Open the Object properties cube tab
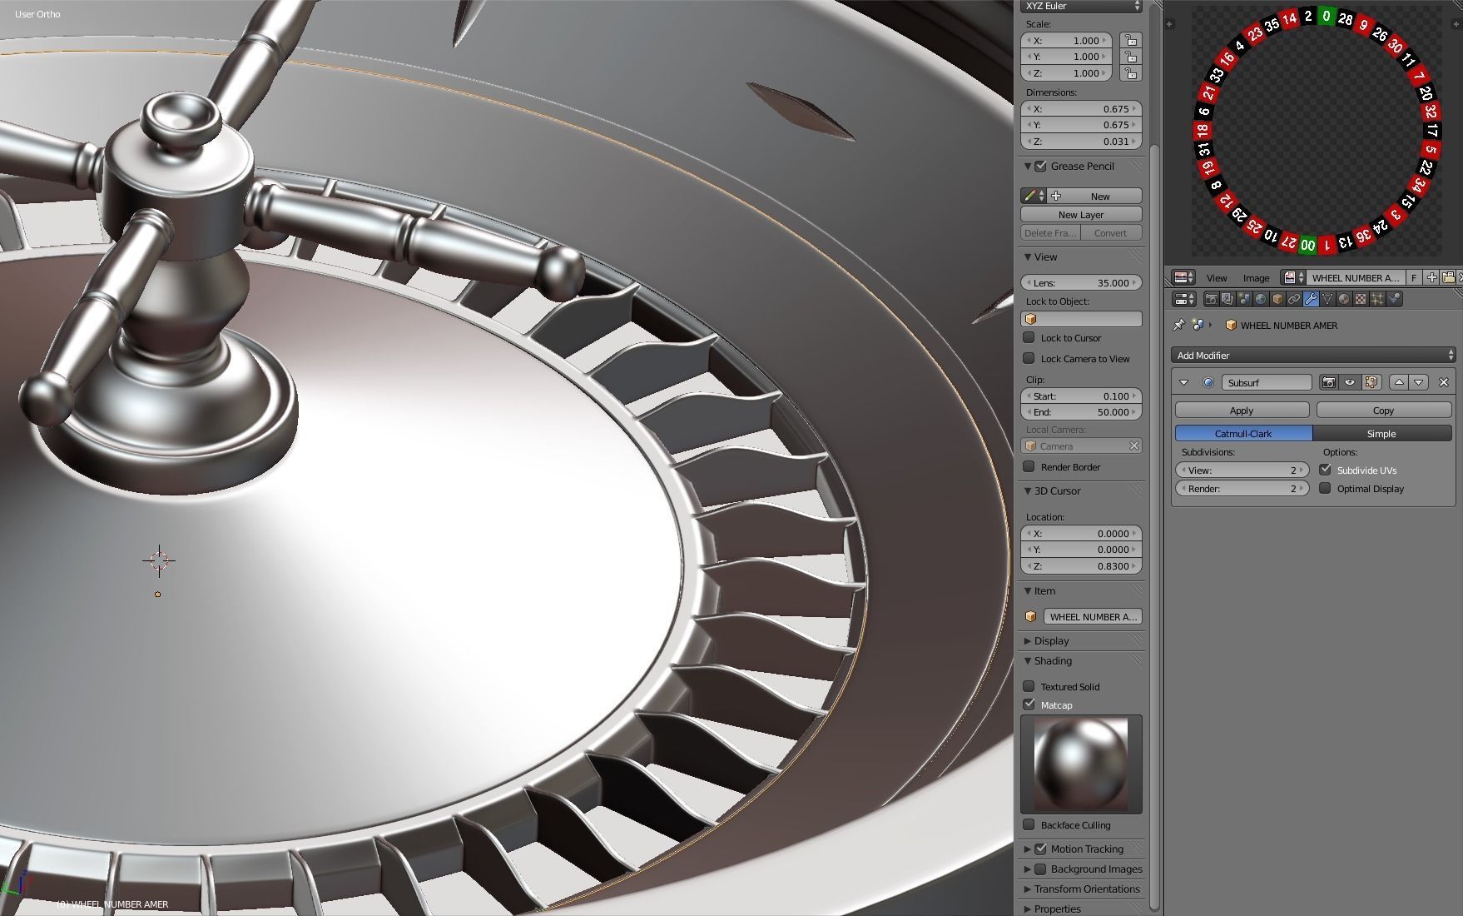The image size is (1463, 916). pyautogui.click(x=1277, y=299)
